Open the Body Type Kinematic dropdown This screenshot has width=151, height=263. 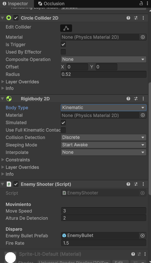pos(104,108)
